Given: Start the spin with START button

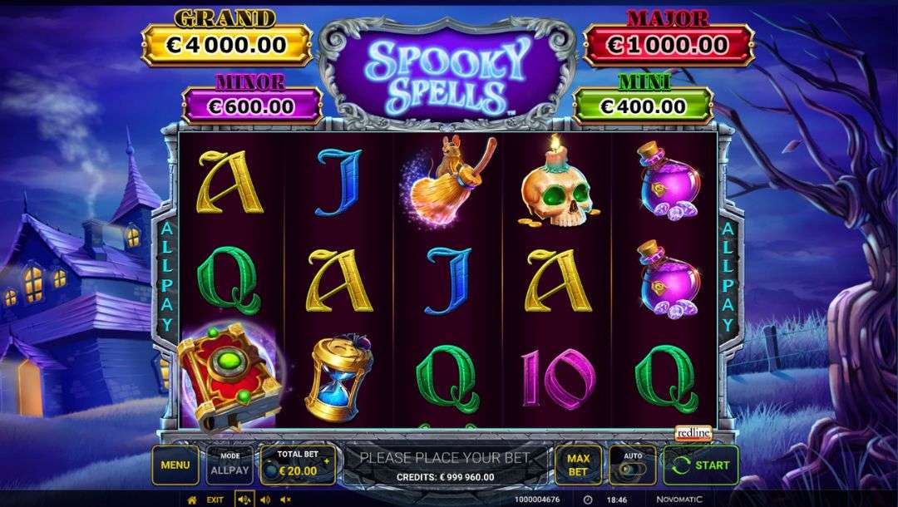Looking at the screenshot, I should click(701, 465).
